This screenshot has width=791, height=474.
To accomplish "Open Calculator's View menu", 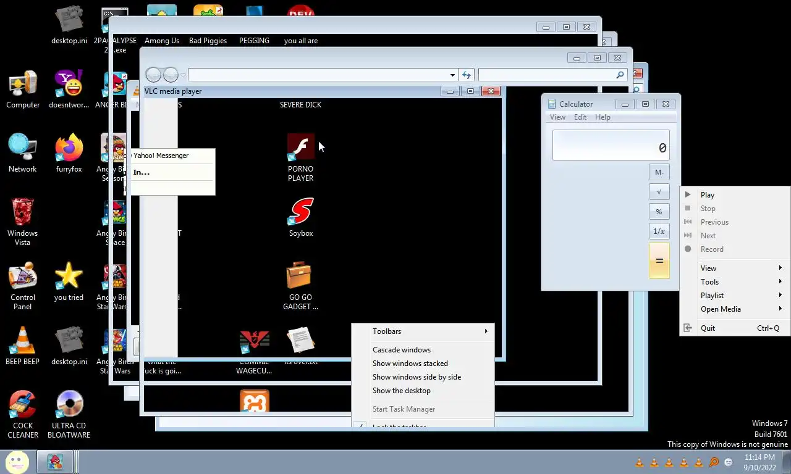I will point(557,117).
